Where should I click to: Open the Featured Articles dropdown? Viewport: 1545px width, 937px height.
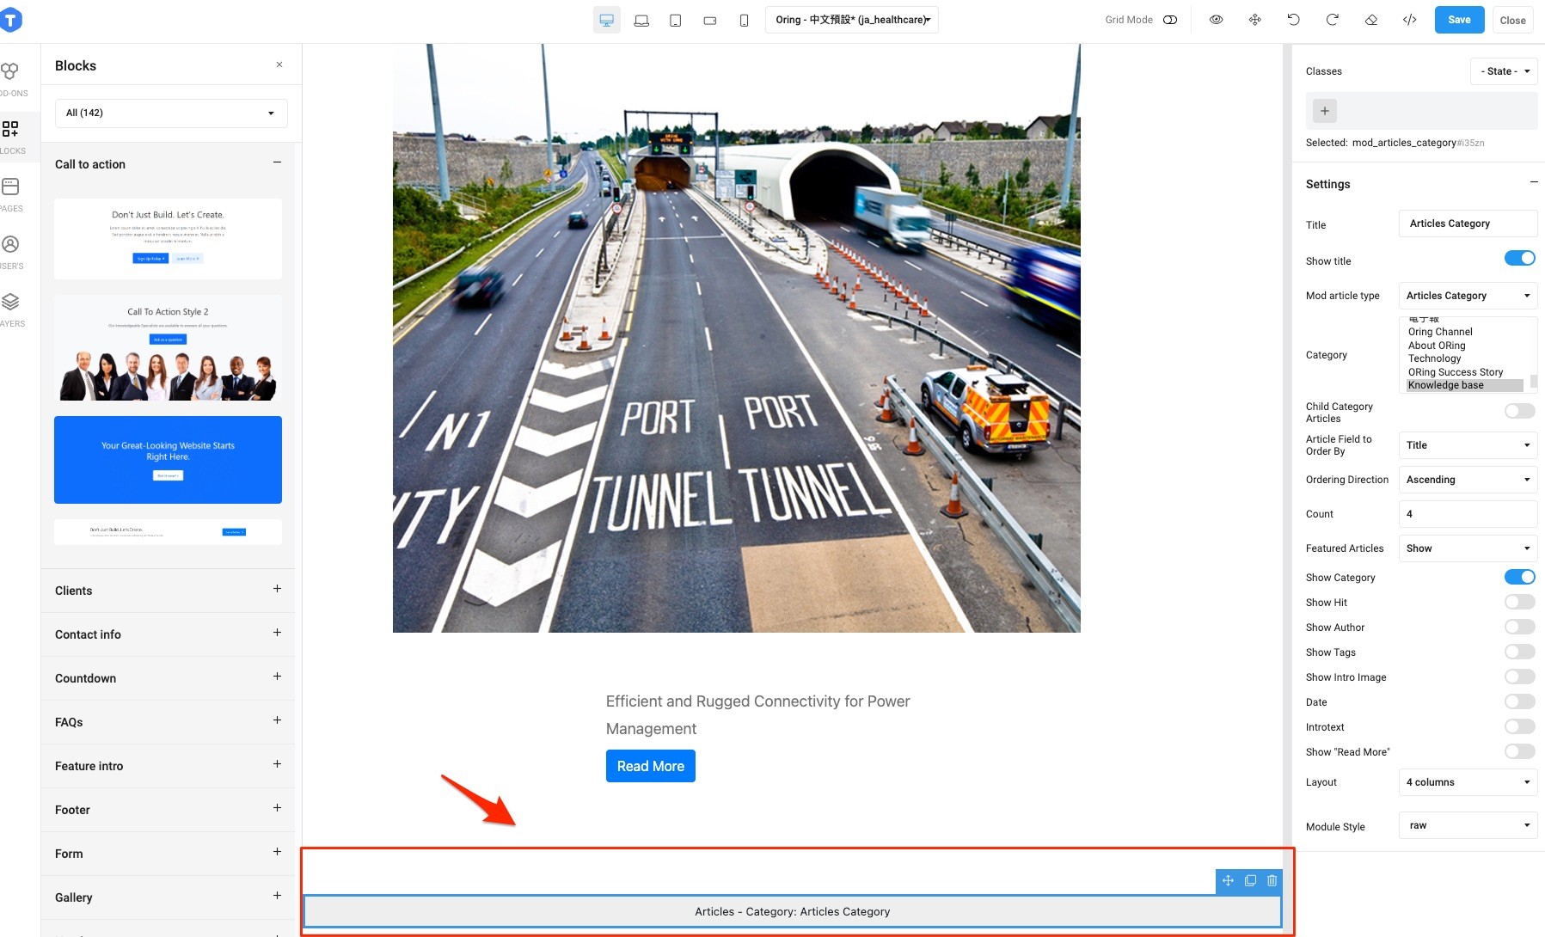tap(1468, 548)
